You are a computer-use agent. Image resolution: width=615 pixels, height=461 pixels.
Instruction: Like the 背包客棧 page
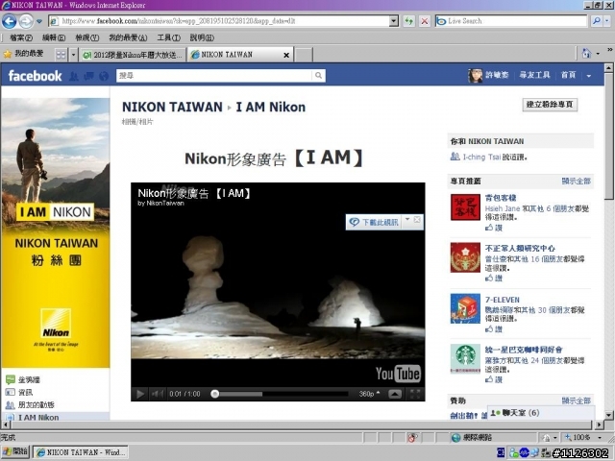[x=494, y=228]
